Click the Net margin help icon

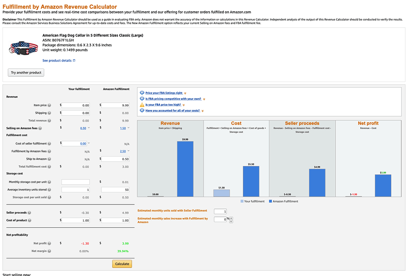49,251
